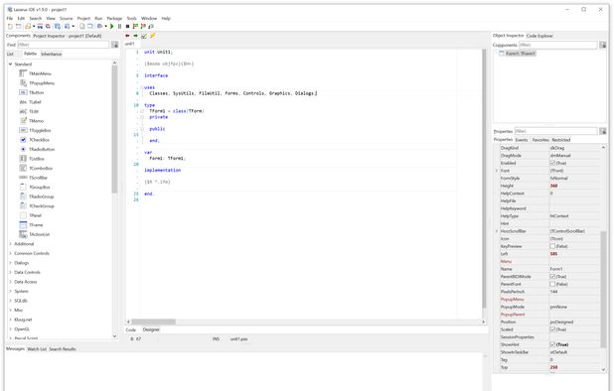Switch to the Code Explorer tab

click(539, 36)
